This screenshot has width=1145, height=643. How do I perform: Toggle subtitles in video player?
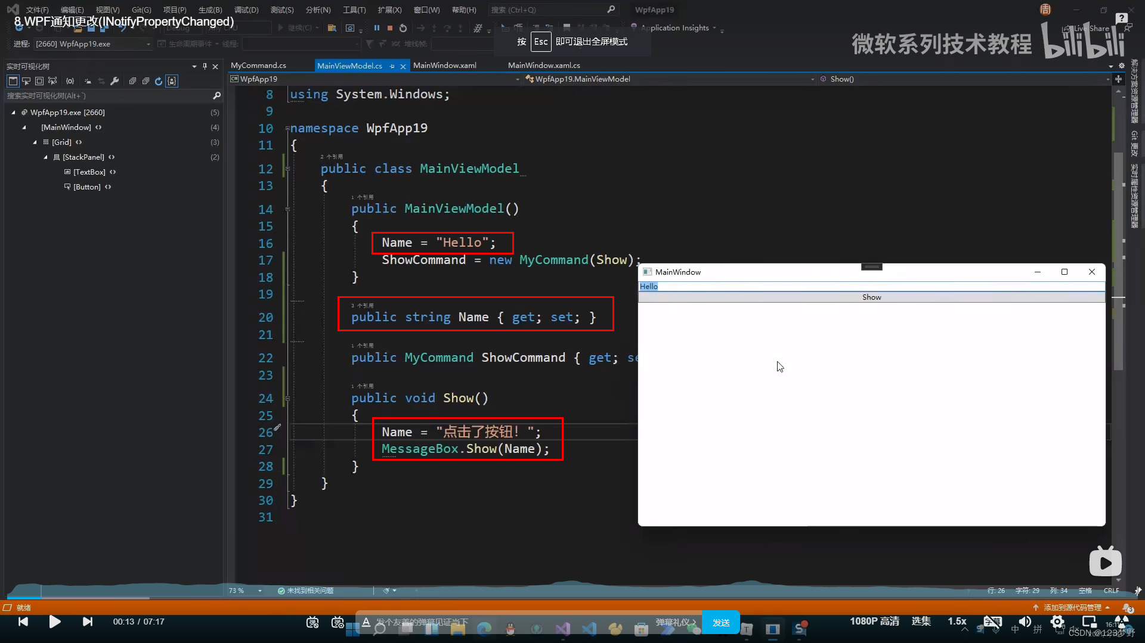(992, 622)
